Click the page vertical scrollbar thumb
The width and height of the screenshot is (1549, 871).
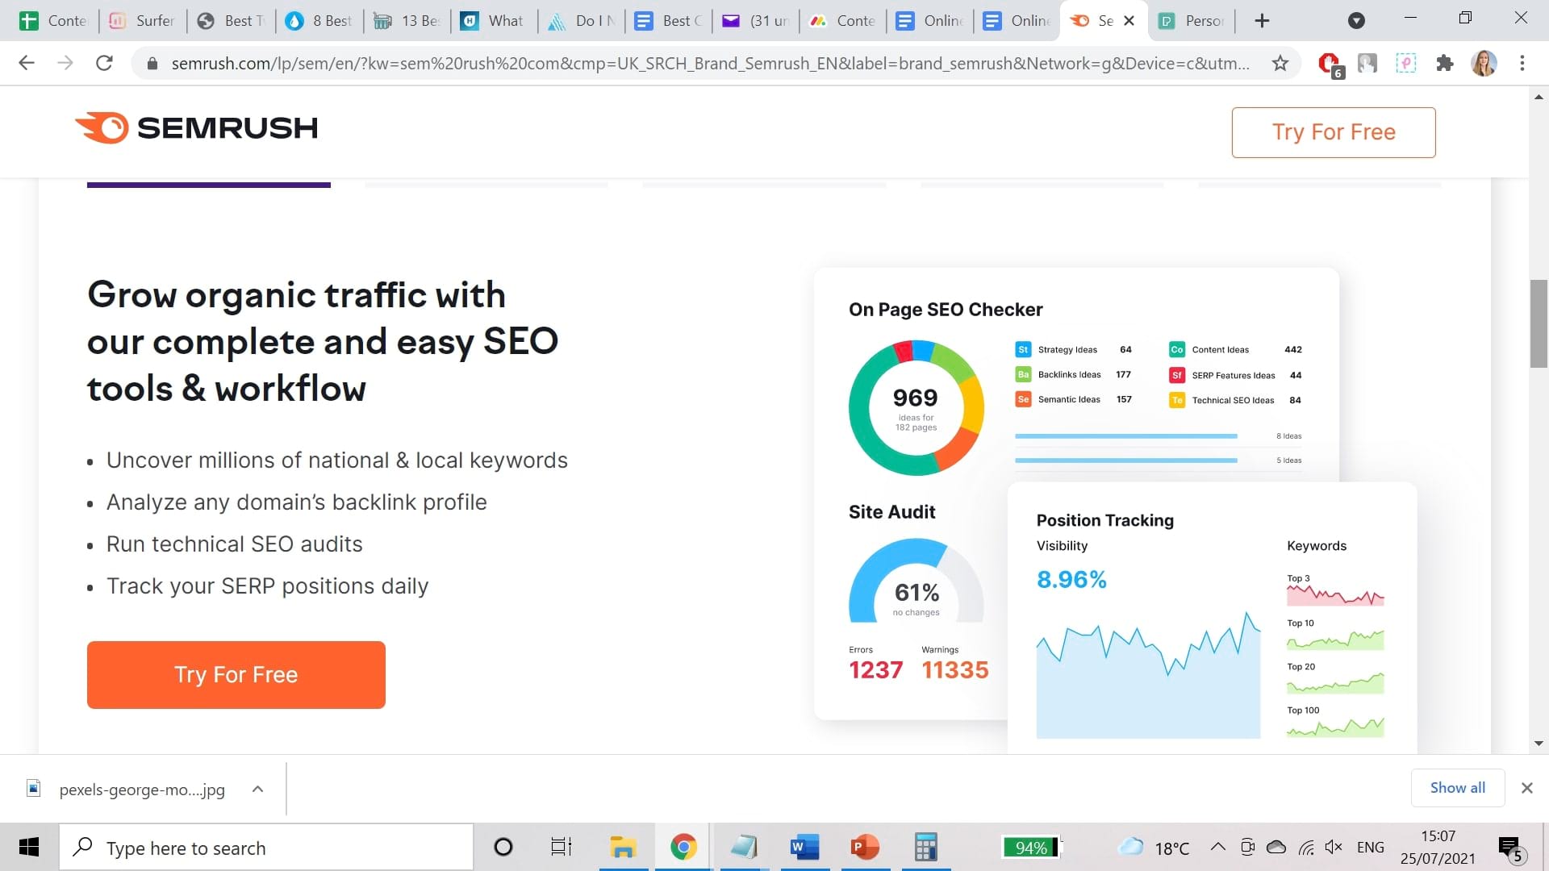pos(1539,323)
